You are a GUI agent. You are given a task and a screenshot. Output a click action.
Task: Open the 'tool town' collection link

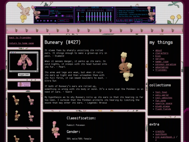(161, 92)
